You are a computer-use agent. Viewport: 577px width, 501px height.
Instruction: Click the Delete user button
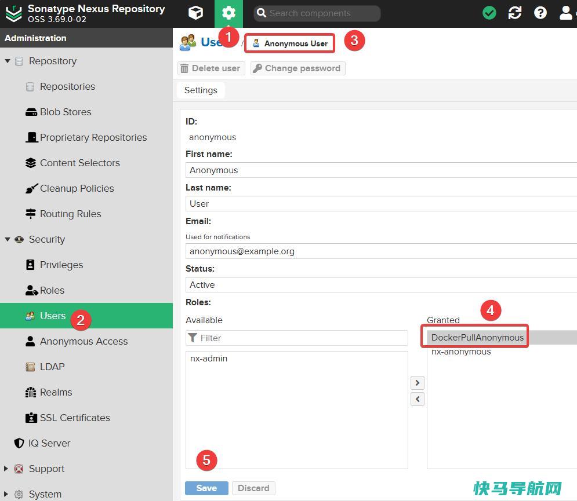[211, 68]
